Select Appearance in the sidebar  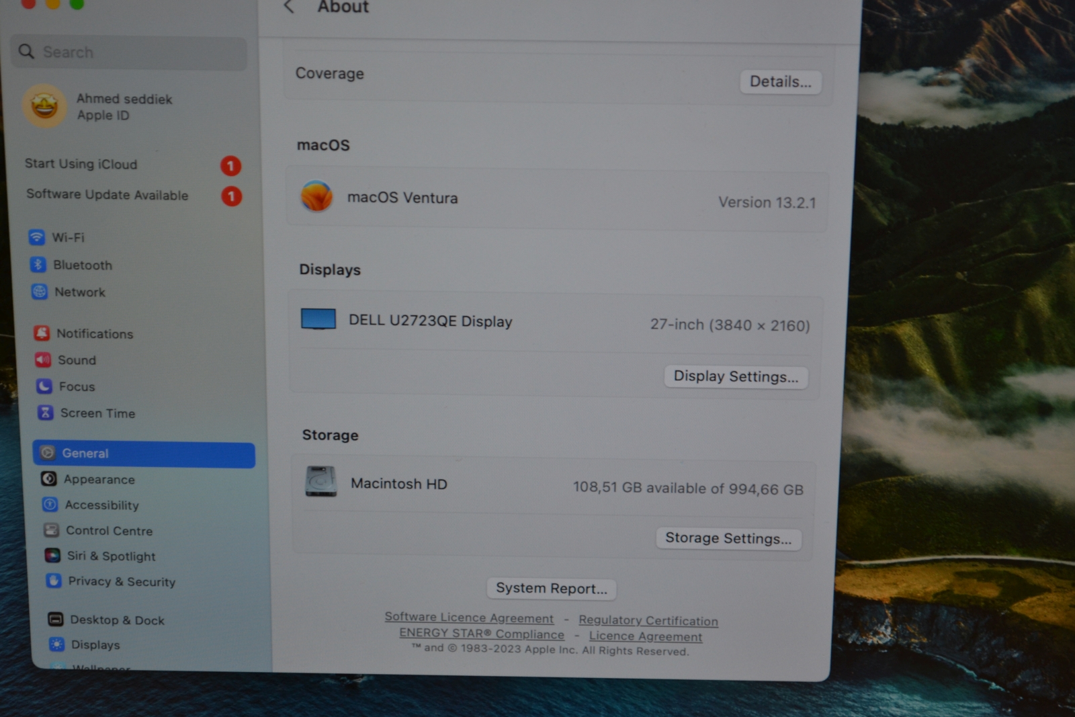(x=99, y=479)
